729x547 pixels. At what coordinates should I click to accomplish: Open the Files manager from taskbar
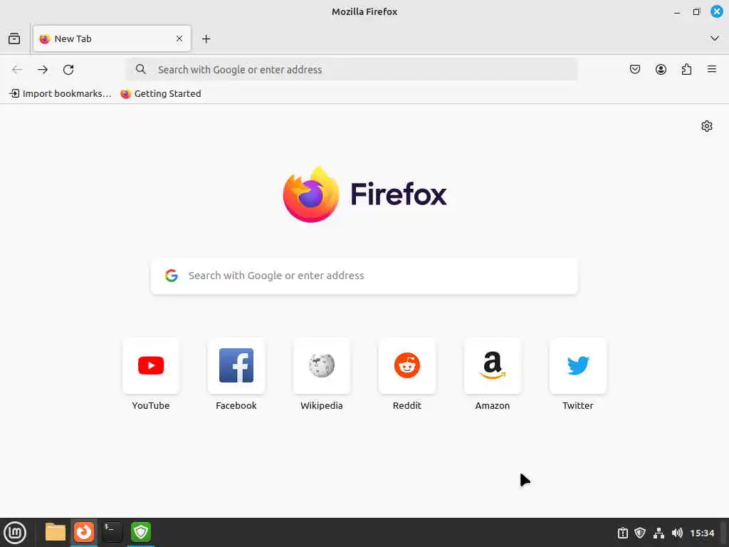pos(56,532)
